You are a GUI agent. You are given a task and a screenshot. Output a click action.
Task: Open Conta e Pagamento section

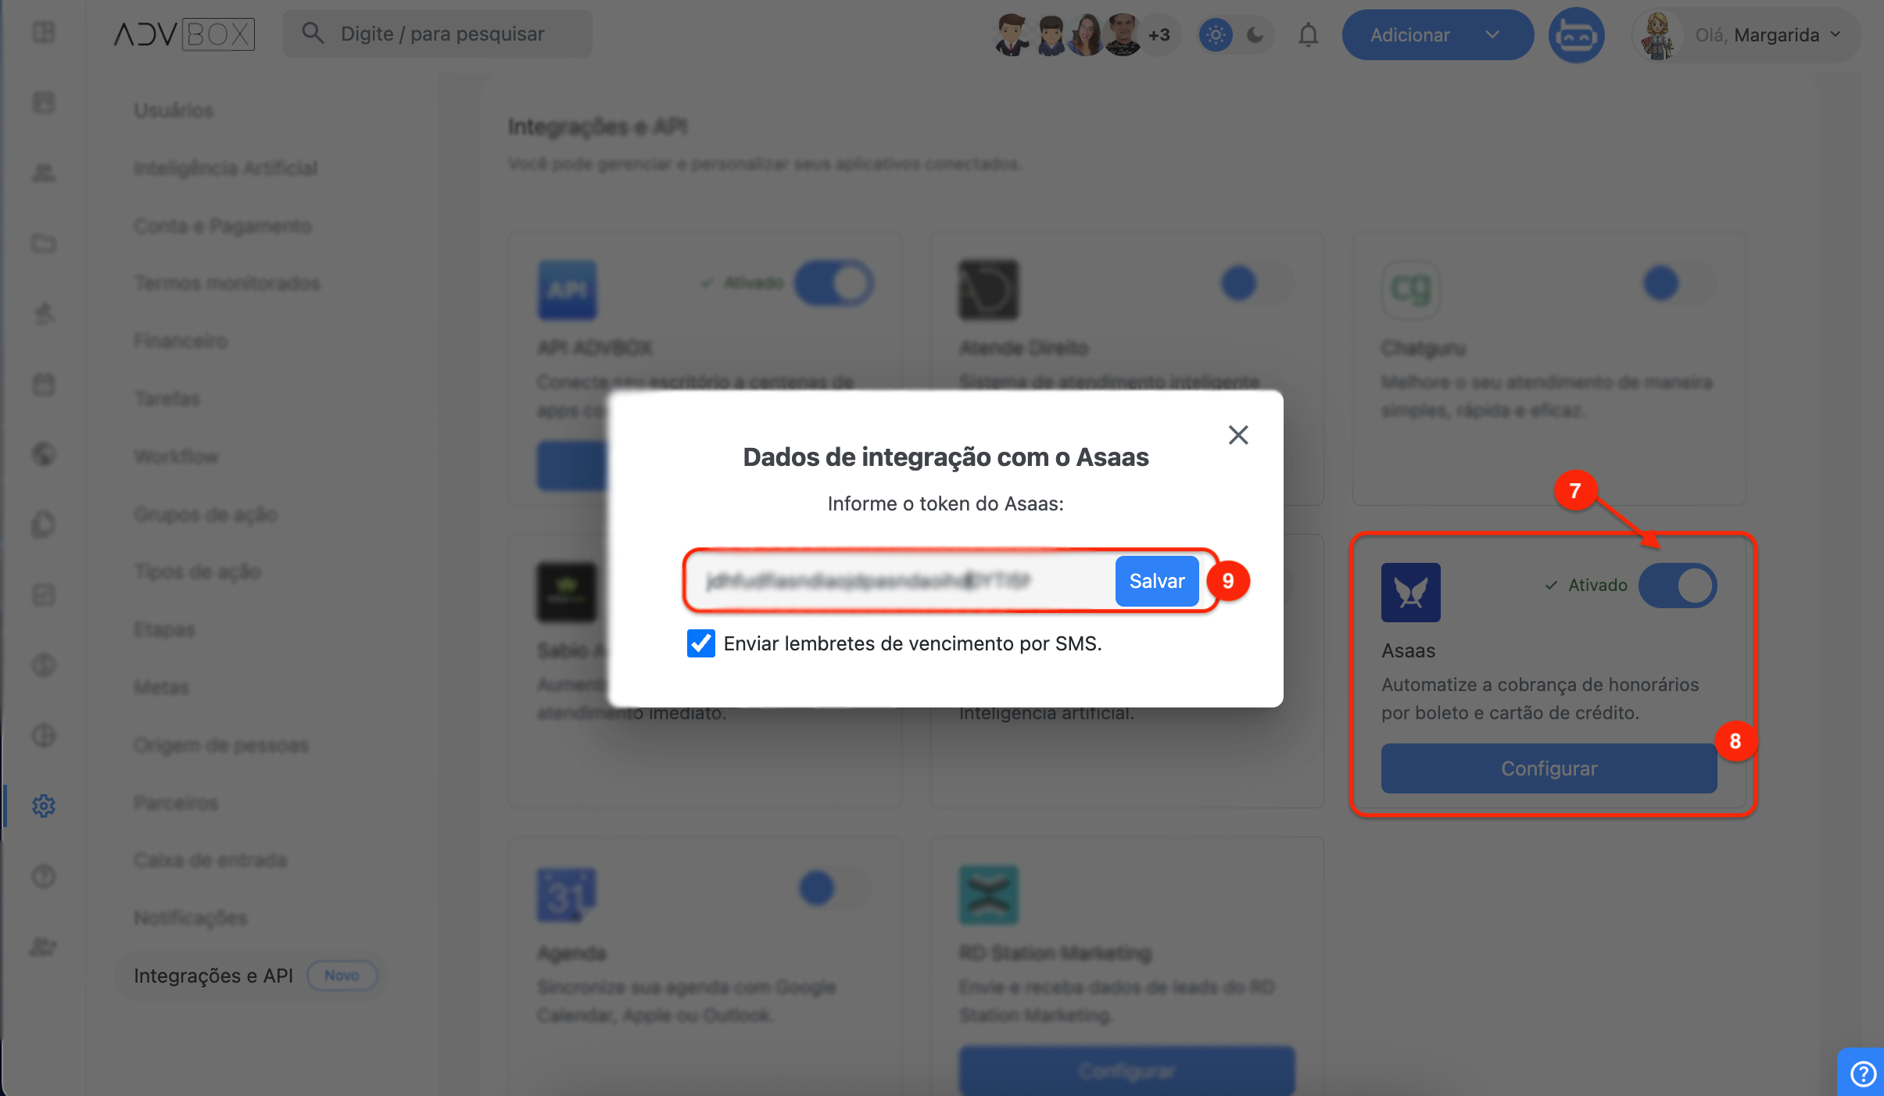(x=223, y=226)
